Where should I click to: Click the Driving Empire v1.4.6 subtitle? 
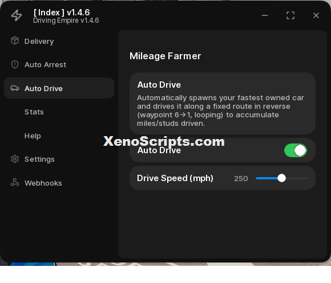66,20
